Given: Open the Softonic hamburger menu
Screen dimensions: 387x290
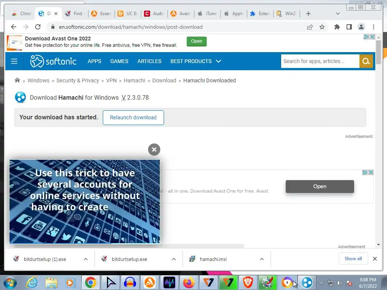Looking at the screenshot, I should tap(14, 61).
